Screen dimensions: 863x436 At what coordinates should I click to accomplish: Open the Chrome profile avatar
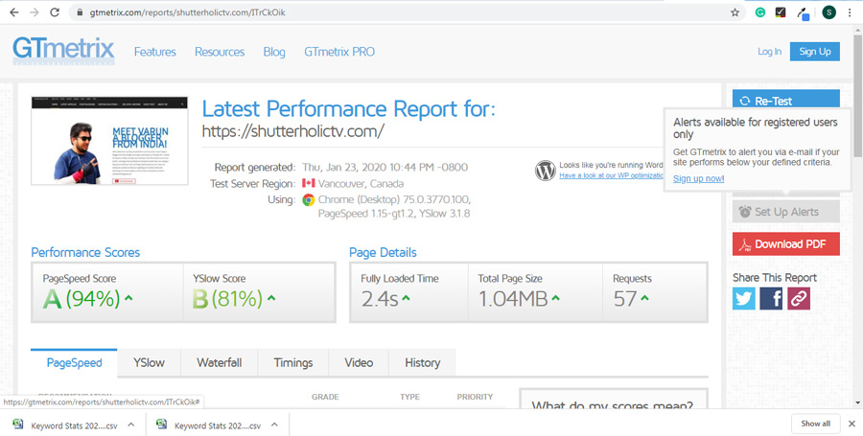828,12
